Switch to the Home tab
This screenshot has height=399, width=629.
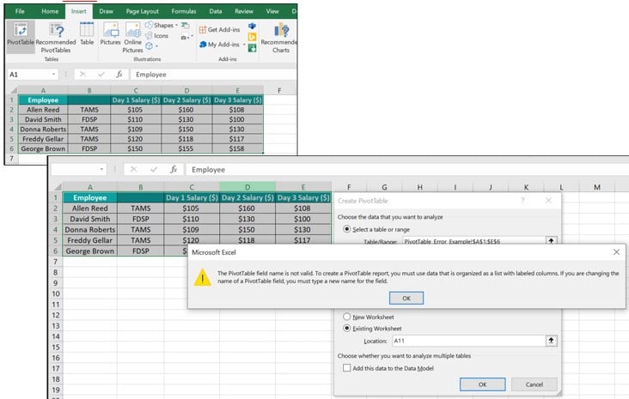point(50,11)
